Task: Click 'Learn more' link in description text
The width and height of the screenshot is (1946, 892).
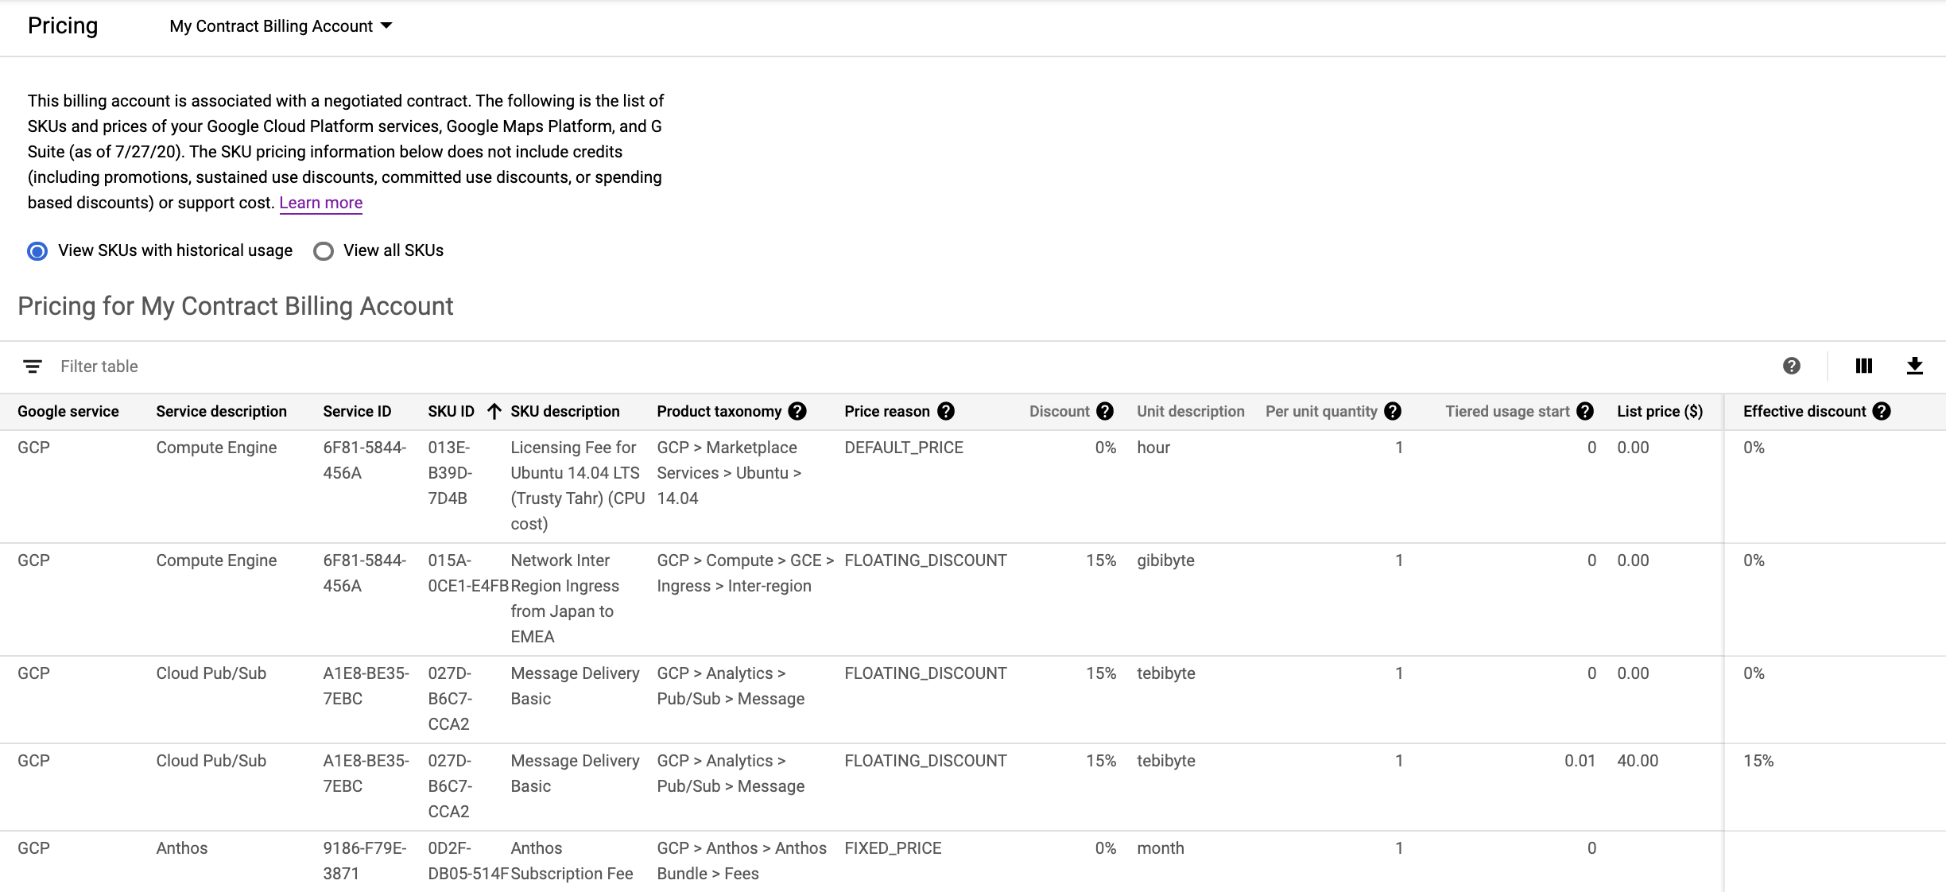Action: 320,202
